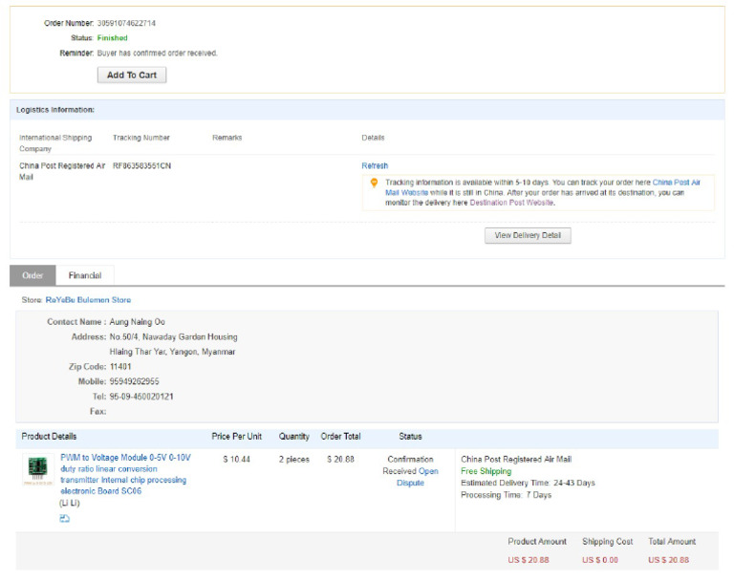The width and height of the screenshot is (734, 582).
Task: Click the PWM module product thumbnail
Action: 37,470
